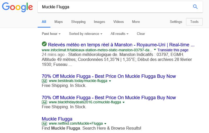
Task: Select the All tab
Action: tap(44, 22)
